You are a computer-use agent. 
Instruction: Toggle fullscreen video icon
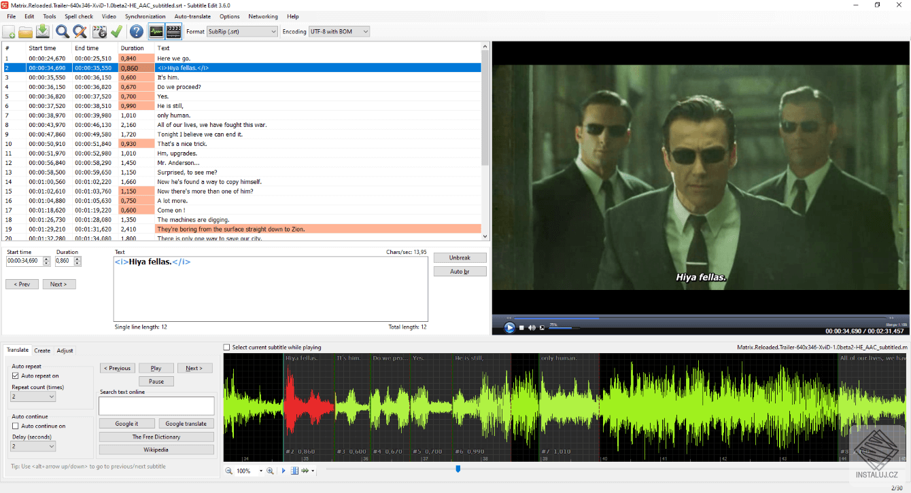point(542,328)
